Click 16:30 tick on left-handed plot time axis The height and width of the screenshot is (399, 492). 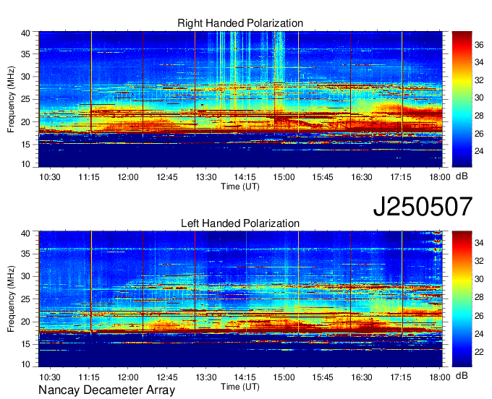362,377
